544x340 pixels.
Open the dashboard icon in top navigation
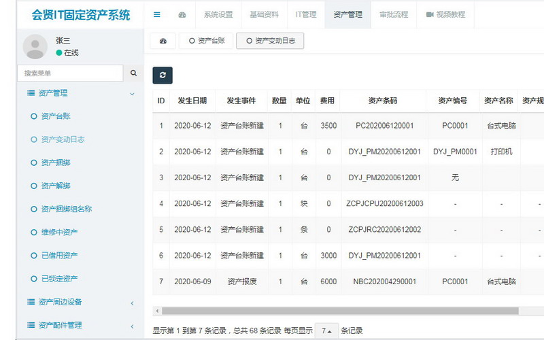[182, 14]
